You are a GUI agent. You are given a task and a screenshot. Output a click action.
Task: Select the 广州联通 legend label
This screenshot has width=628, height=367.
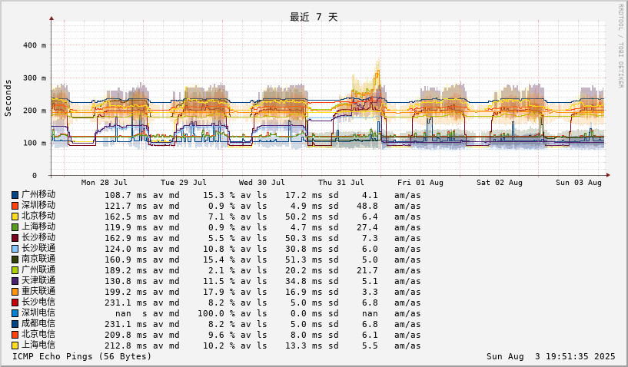coord(38,270)
